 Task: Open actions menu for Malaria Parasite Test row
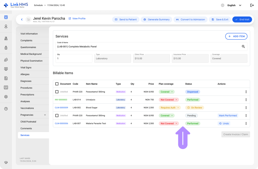pos(246,123)
